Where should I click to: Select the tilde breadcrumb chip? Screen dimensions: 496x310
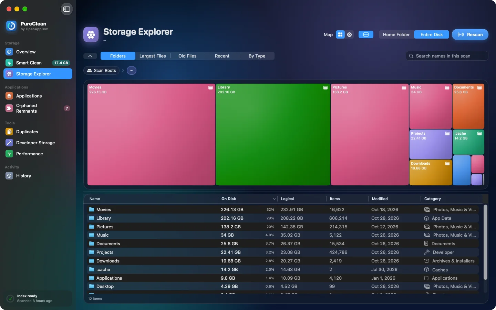(132, 71)
